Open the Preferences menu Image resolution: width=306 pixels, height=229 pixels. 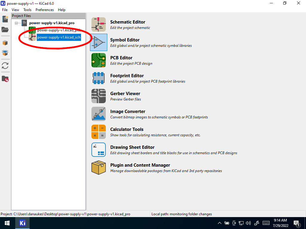tap(45, 10)
